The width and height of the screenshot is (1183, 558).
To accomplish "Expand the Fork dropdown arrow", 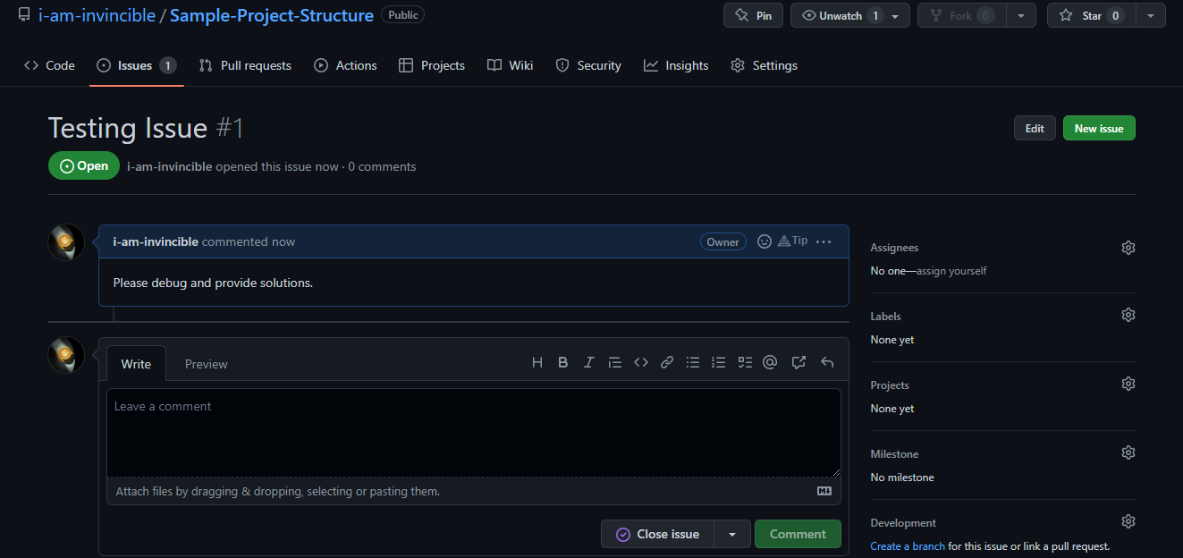I will pos(1021,15).
